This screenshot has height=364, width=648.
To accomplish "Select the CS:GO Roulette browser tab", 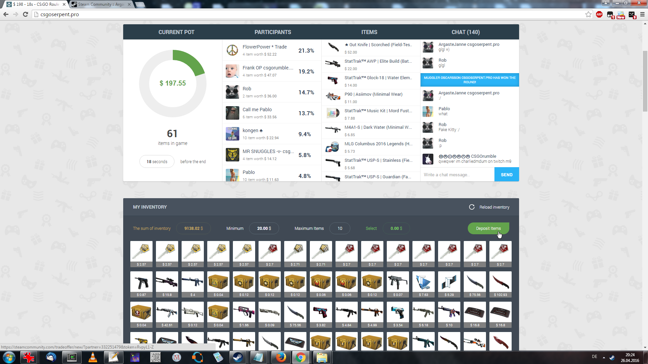I will click(36, 4).
